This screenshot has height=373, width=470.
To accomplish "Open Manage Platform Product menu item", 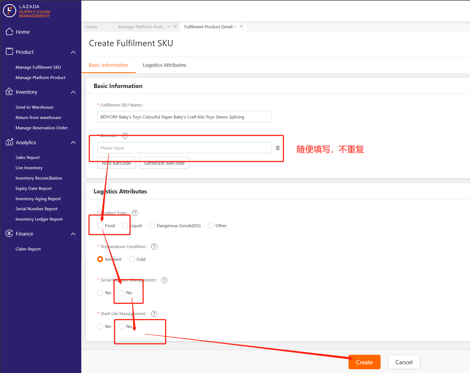I will click(x=41, y=77).
